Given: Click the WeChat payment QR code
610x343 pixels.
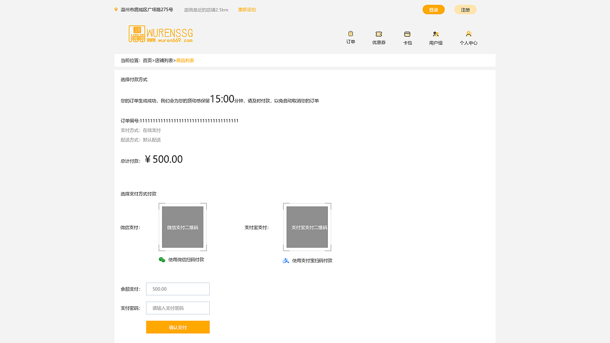Looking at the screenshot, I should coord(183,227).
